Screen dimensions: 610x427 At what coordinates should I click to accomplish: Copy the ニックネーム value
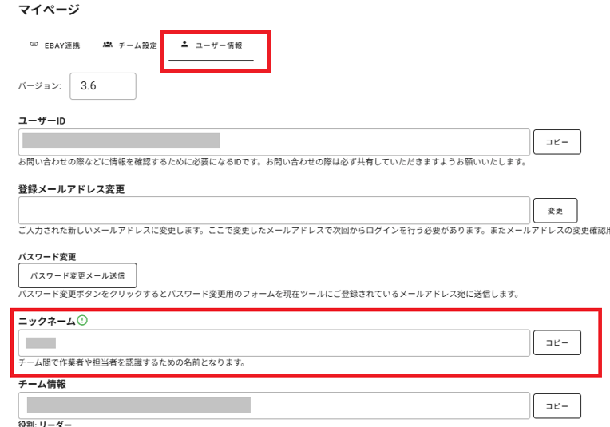(x=557, y=342)
